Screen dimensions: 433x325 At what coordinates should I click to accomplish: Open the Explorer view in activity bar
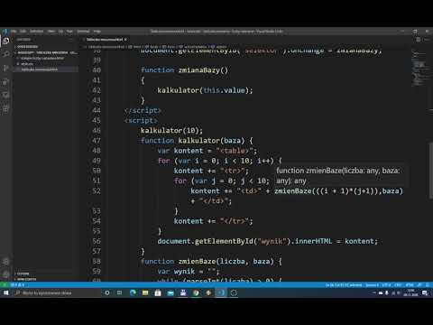[x=5, y=42]
